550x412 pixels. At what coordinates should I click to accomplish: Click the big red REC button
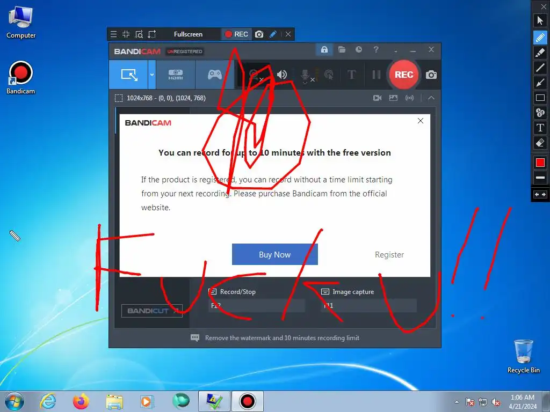tap(404, 75)
